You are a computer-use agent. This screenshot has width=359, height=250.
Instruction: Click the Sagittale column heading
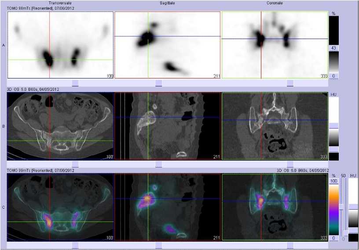(167, 3)
